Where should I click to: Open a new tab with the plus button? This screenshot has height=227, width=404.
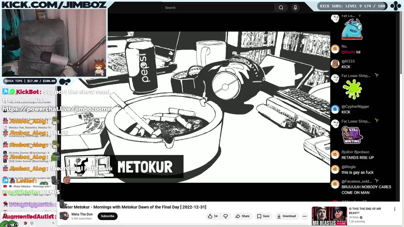[x=53, y=223]
